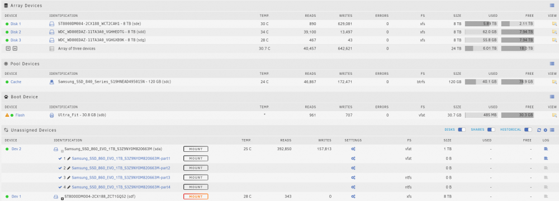Mount the Samsung part1 partition
The height and width of the screenshot is (201, 559).
(196, 158)
